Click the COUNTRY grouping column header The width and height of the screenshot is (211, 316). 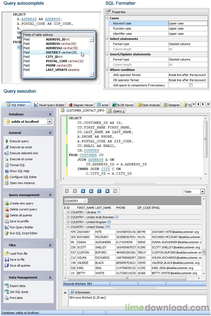click(76, 201)
